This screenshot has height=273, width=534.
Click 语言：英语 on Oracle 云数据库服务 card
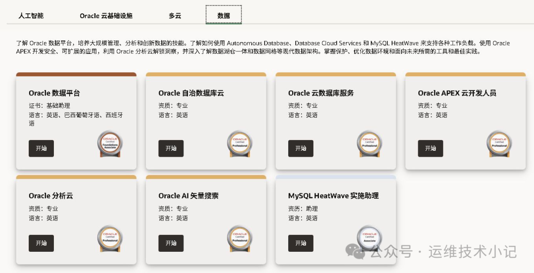point(303,115)
